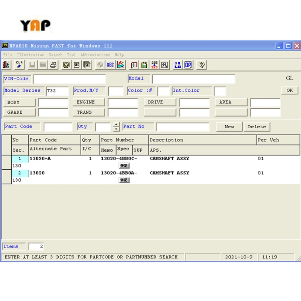The image size is (301, 301).
Task: Click Memo icon under part 13020-4BB0C-
Action: coord(124,166)
